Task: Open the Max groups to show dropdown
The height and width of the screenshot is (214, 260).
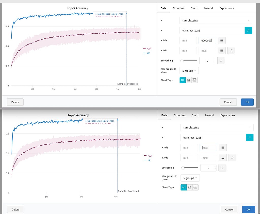Action: coord(189,71)
